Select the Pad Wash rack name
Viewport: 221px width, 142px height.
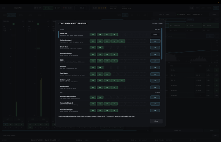[64, 73]
